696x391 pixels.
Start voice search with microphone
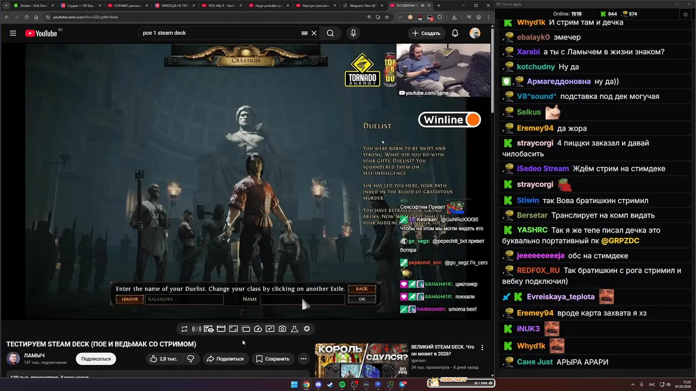pos(353,33)
